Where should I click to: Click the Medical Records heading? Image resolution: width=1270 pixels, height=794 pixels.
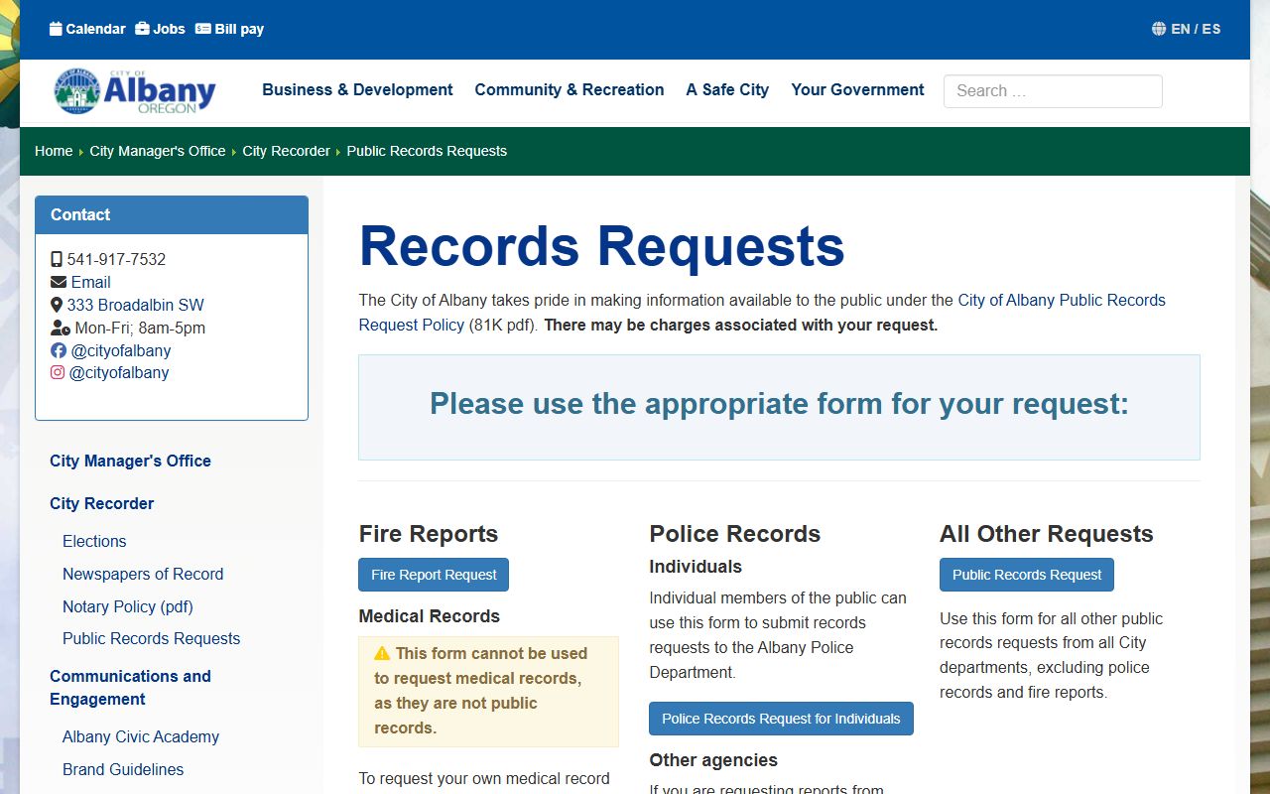pyautogui.click(x=429, y=616)
